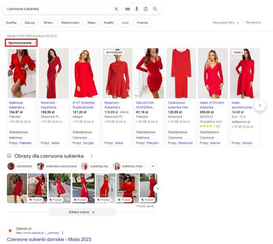Click the Przez: Reserved link
Screen dimensions: 273x244
point(180,143)
